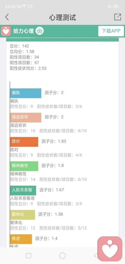Tap the 阳性症状均分：2.53 line
Screen dimensions: 125x264
point(28,68)
